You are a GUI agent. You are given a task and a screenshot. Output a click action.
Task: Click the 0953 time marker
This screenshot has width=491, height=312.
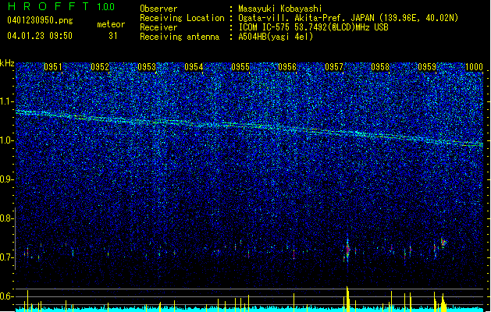[x=147, y=67]
